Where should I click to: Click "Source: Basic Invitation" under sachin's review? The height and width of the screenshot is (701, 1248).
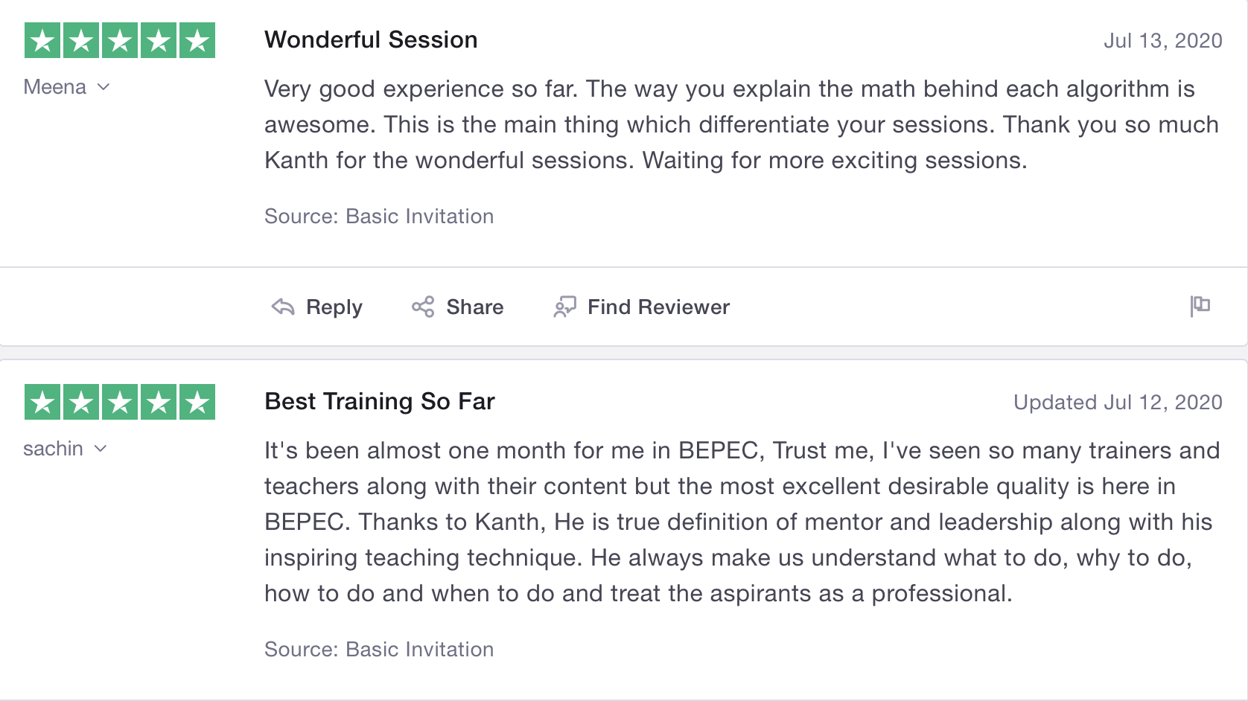point(379,649)
